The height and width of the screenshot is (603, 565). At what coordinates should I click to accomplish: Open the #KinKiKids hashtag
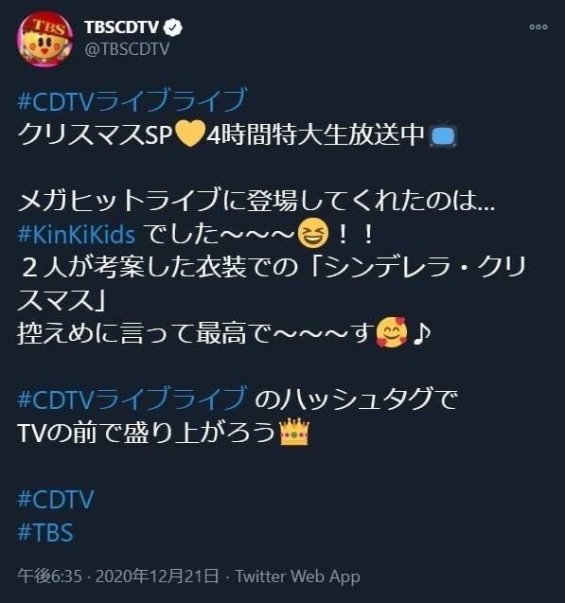(x=77, y=234)
